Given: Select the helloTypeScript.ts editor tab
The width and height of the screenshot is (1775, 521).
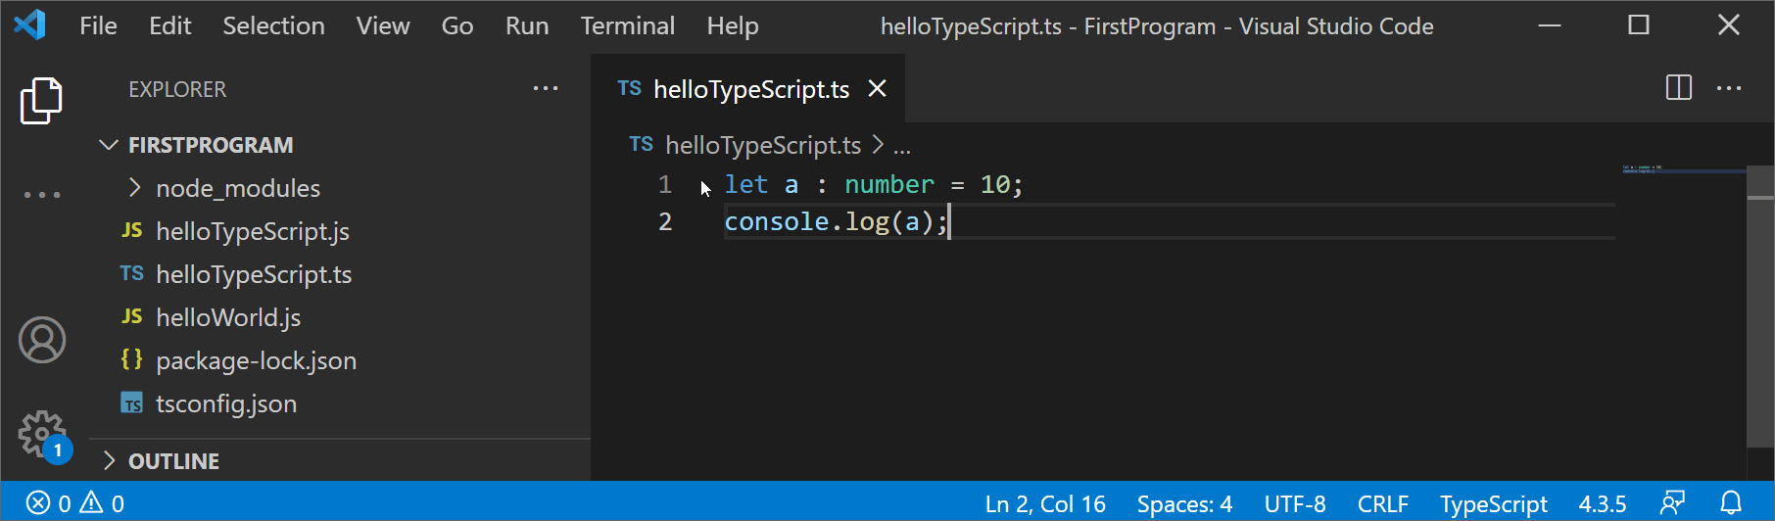Looking at the screenshot, I should pos(748,89).
